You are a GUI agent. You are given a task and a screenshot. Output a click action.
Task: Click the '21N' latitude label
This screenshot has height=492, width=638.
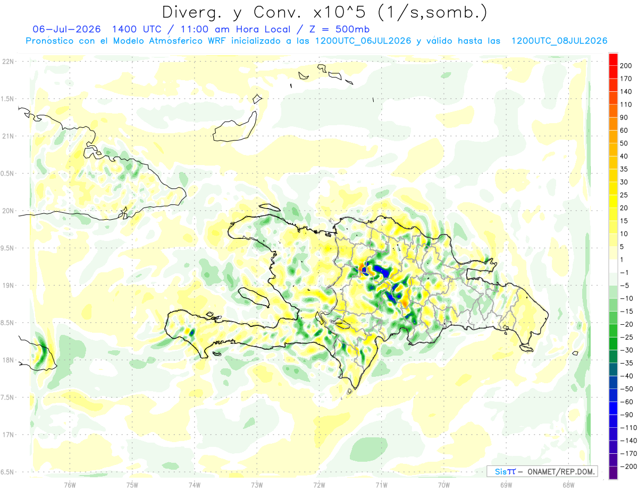(7, 136)
